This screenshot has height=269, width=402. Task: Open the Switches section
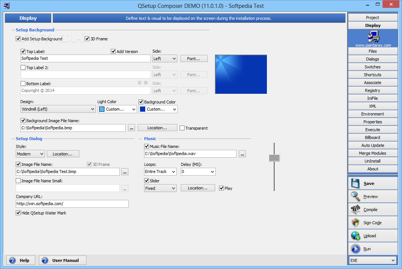click(373, 67)
